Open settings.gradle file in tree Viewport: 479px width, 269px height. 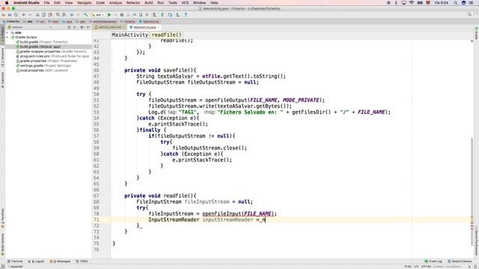pyautogui.click(x=43, y=66)
